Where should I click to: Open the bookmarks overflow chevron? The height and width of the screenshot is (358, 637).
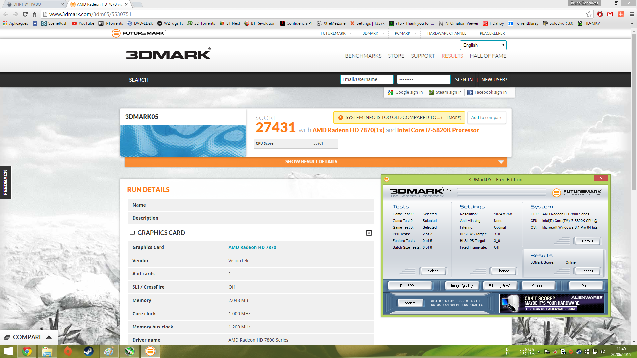(631, 23)
